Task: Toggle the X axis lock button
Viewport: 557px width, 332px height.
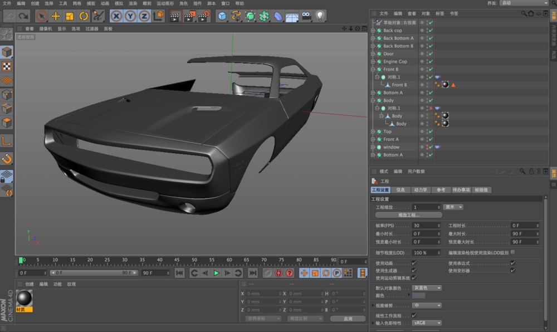Action: tap(116, 16)
